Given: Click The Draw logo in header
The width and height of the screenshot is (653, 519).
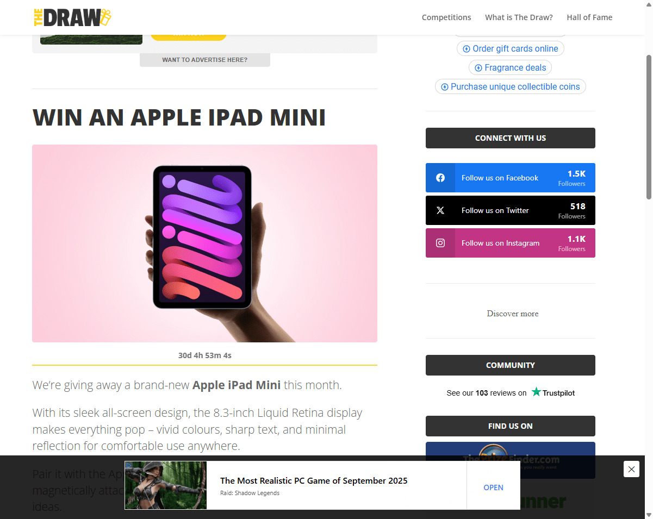Looking at the screenshot, I should pyautogui.click(x=72, y=17).
